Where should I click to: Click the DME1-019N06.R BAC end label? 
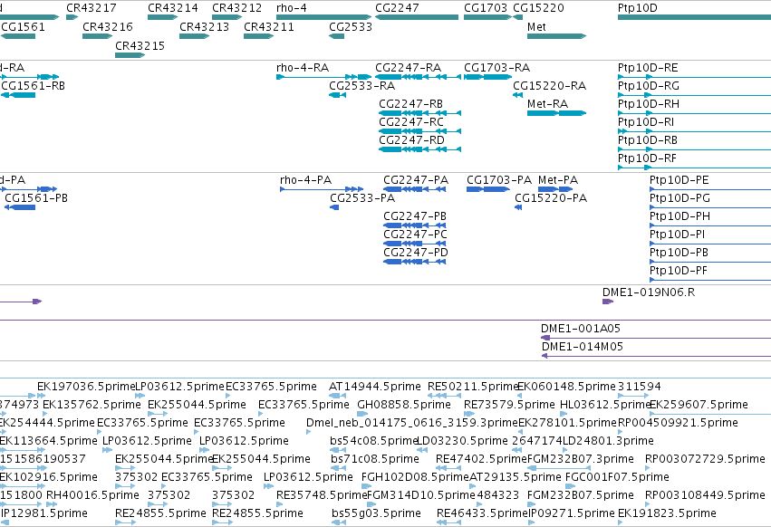tap(649, 292)
